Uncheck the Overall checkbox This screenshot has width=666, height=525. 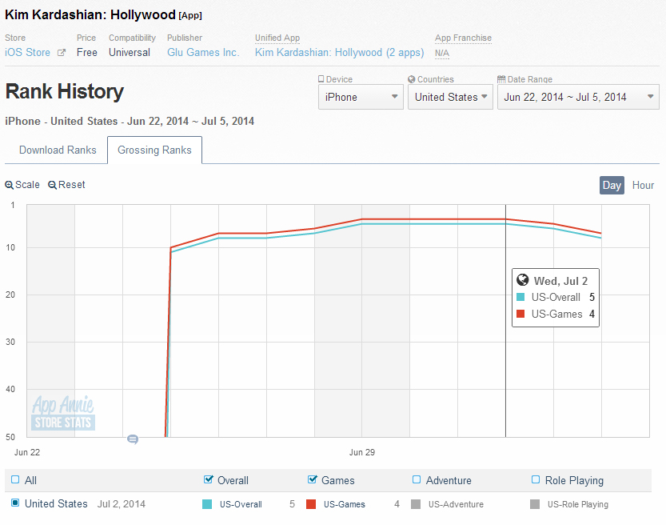[x=208, y=479]
